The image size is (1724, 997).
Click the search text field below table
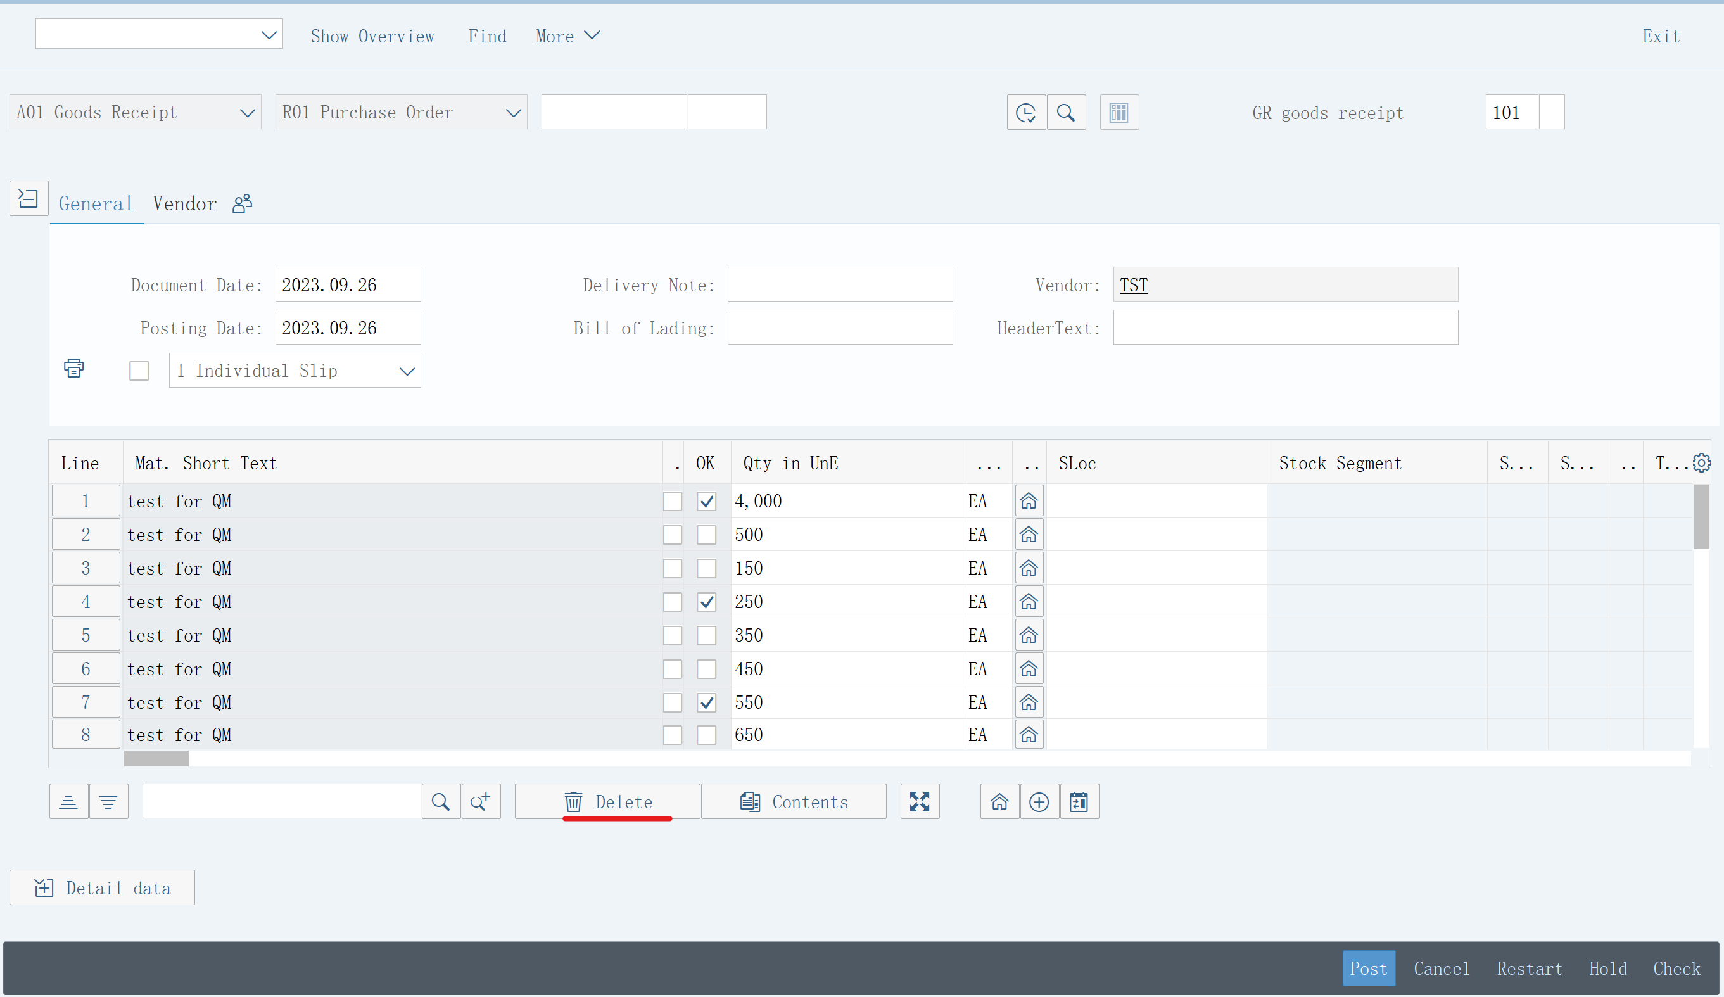(281, 801)
